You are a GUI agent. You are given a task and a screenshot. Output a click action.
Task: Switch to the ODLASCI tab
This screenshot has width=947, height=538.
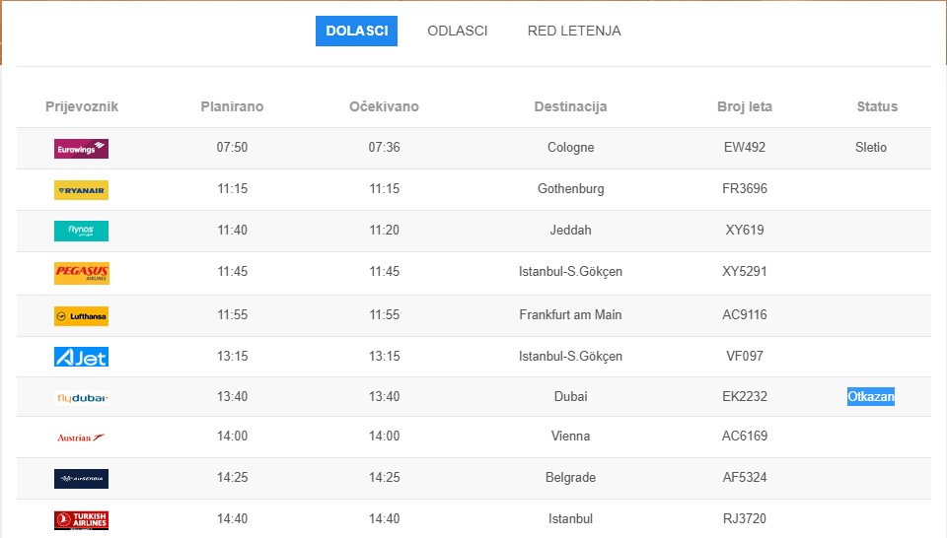[x=457, y=31]
